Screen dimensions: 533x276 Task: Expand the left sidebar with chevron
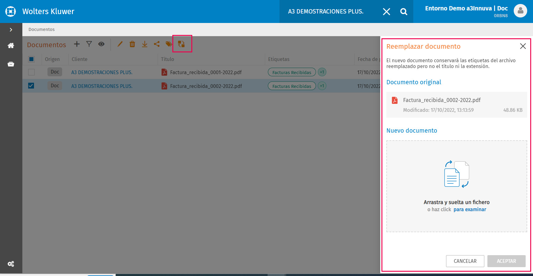pos(11,30)
